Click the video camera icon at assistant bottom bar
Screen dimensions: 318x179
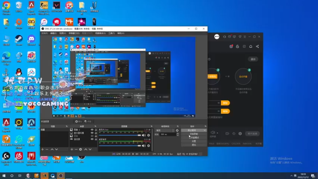[227, 134]
